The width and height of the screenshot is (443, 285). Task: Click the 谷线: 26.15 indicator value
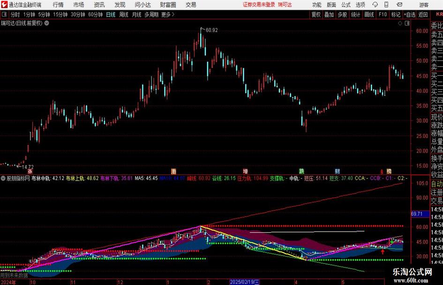click(224, 178)
